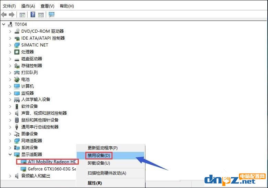Click the Geforce GTX1060-03G adapter icon
Screen dimensions: 268x188
(23, 169)
